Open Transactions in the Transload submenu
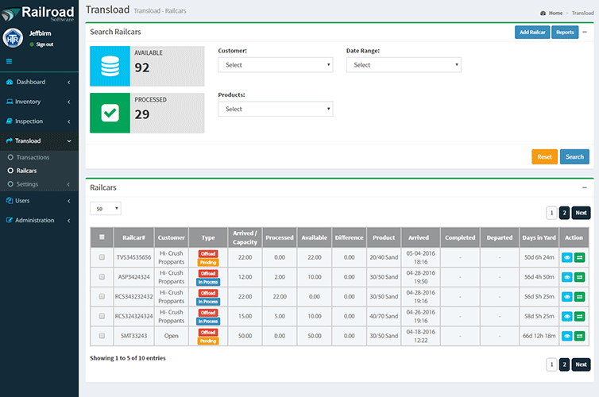This screenshot has height=397, width=599. [x=33, y=157]
